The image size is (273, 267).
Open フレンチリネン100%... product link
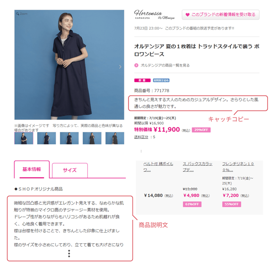(x=238, y=167)
